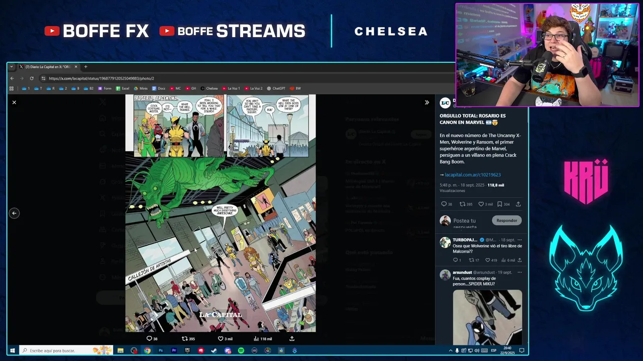
Task: Open the ChatGPT bookmark
Action: [x=276, y=88]
